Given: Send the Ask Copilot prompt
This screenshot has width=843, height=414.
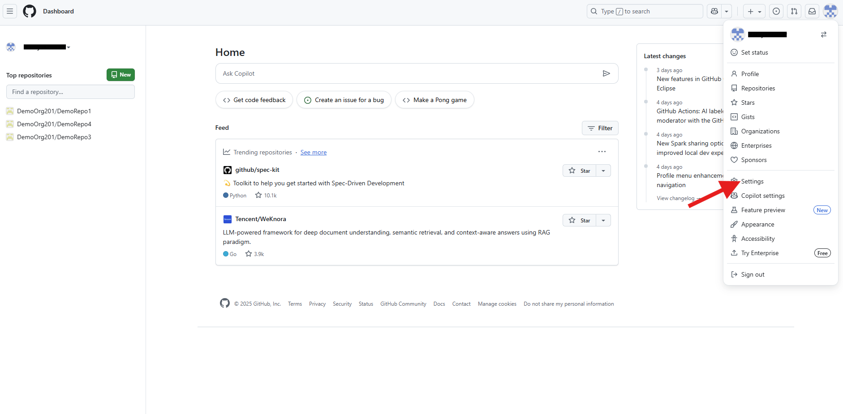Looking at the screenshot, I should tap(606, 73).
